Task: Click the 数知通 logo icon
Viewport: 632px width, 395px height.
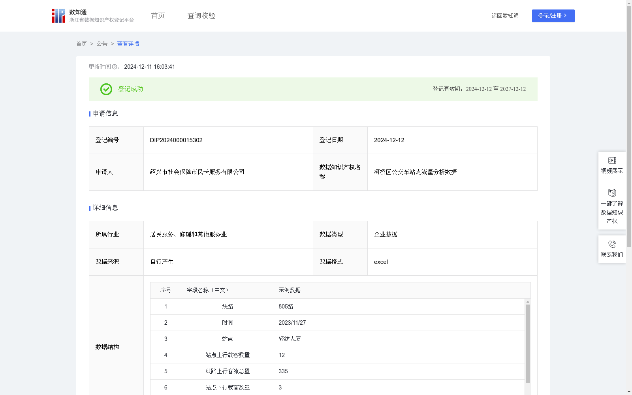Action: 58,16
